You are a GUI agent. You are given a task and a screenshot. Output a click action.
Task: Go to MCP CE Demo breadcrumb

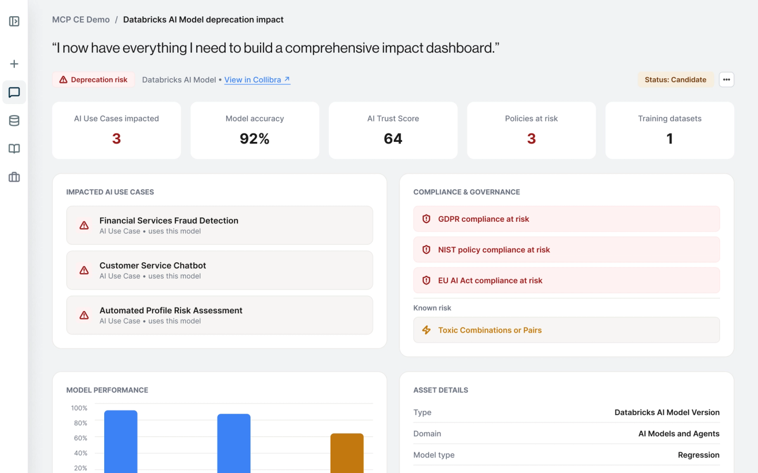[81, 19]
